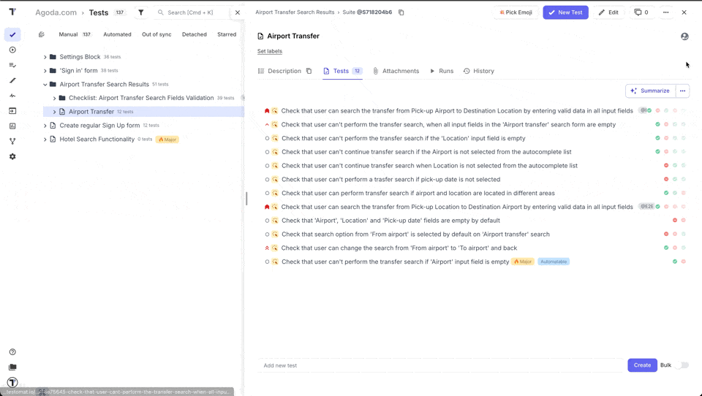Click the multi-select edit icon before Manual
Viewport: 702px width, 396px height.
42,34
